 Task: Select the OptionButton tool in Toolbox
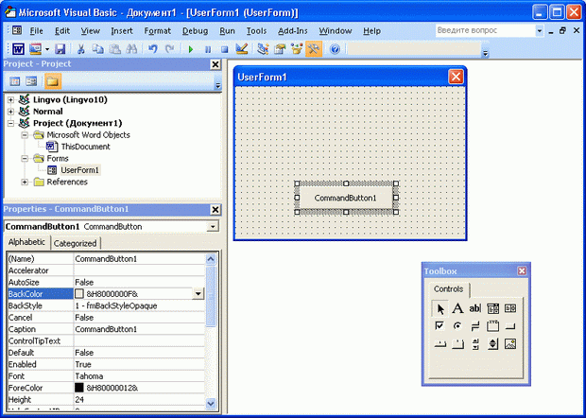tap(457, 326)
